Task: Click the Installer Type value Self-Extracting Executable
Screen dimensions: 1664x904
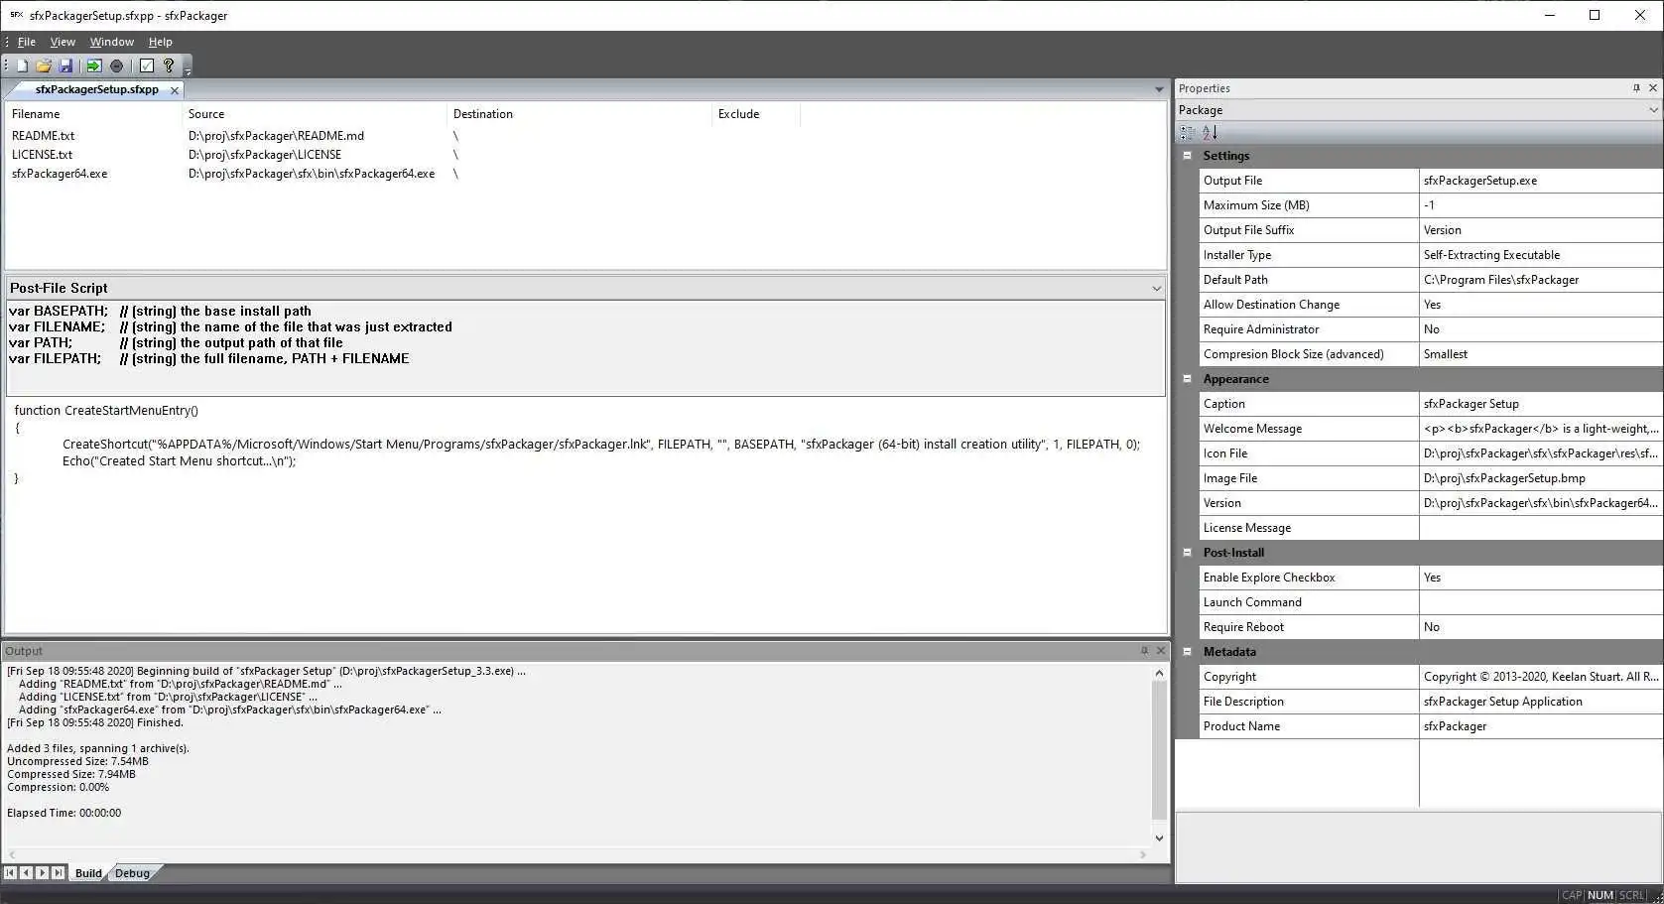Action: point(1541,255)
